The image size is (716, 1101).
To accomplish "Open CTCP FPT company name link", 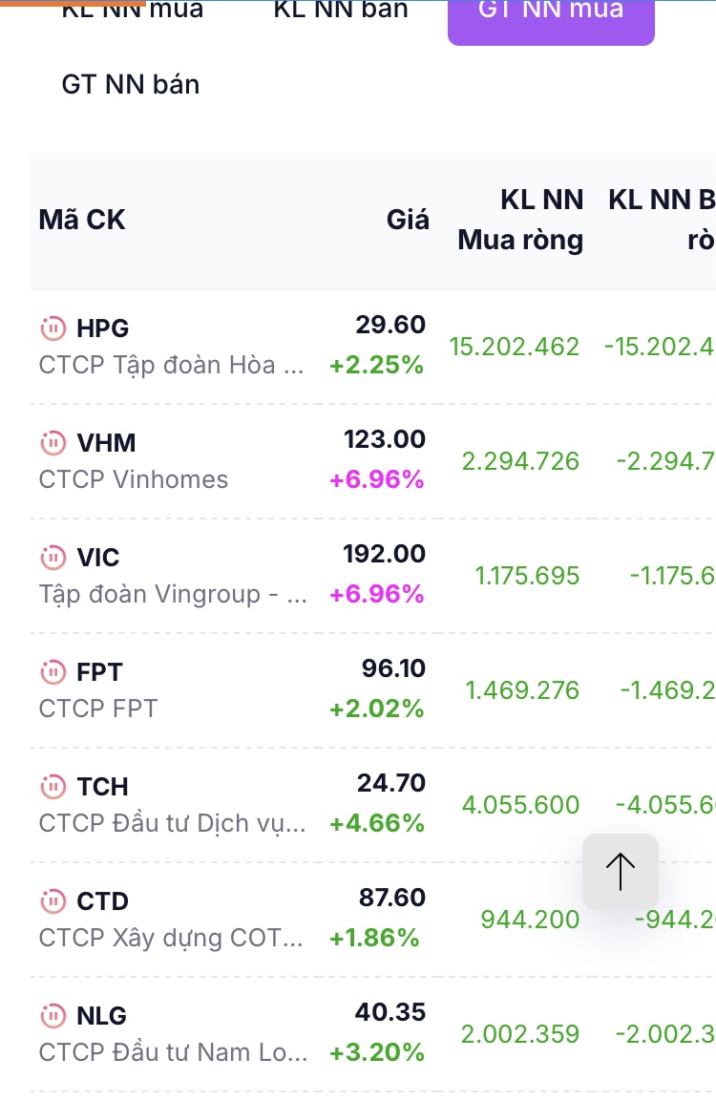I will point(98,709).
